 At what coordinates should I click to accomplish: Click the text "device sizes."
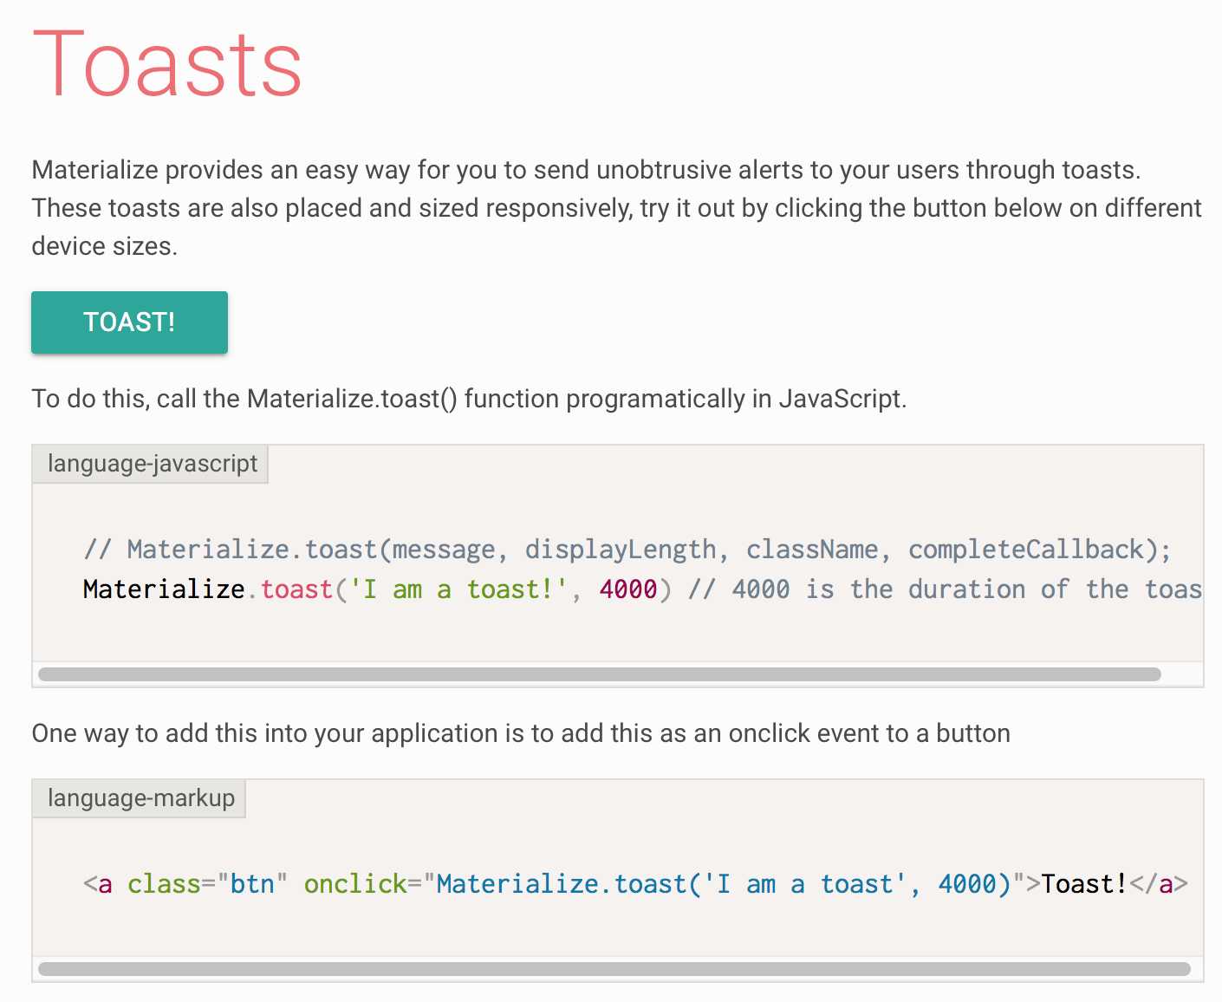(x=105, y=246)
